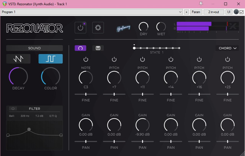Click the WET knob
Viewport: 245px width, 156px height.
click(x=161, y=27)
